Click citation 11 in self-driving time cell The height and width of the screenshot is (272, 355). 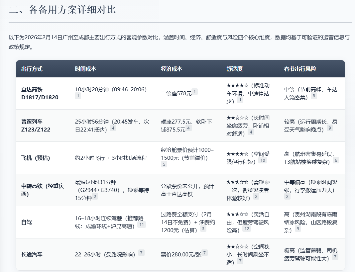point(142,225)
